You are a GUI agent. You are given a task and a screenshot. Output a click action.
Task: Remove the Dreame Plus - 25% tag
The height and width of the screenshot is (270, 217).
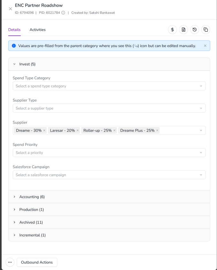[x=157, y=130]
